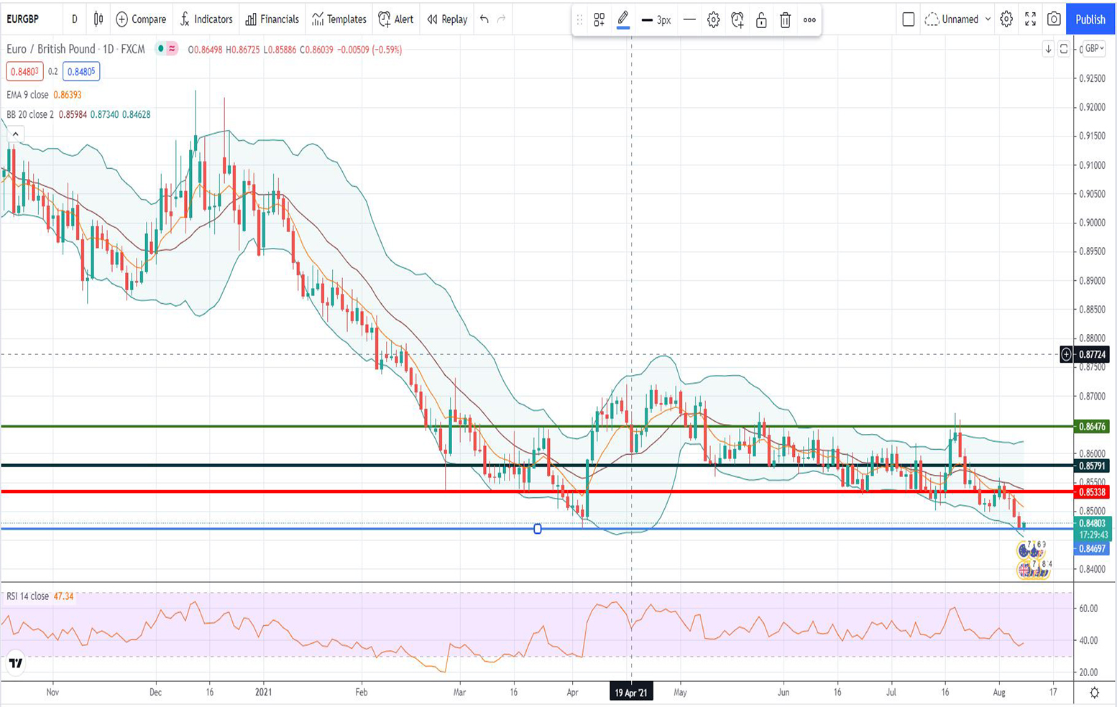Open the GBP currency dropdown

click(x=1094, y=48)
